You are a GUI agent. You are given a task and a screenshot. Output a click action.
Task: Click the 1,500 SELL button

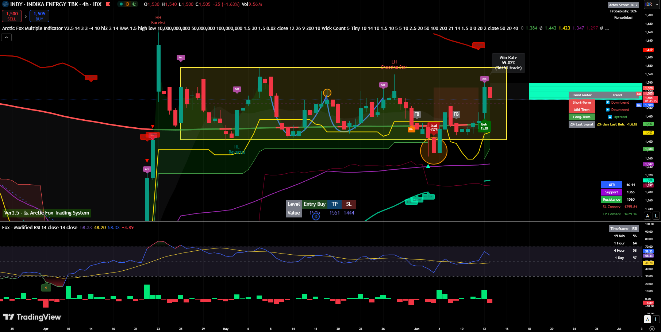[x=12, y=16]
